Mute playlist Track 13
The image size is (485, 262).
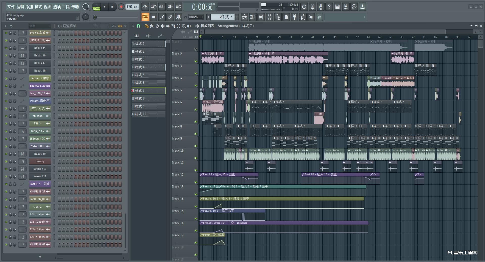196,194
